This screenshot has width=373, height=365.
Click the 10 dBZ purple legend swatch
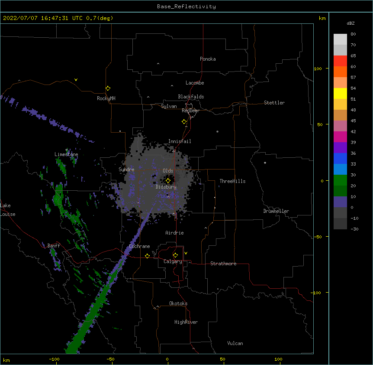[340, 202]
